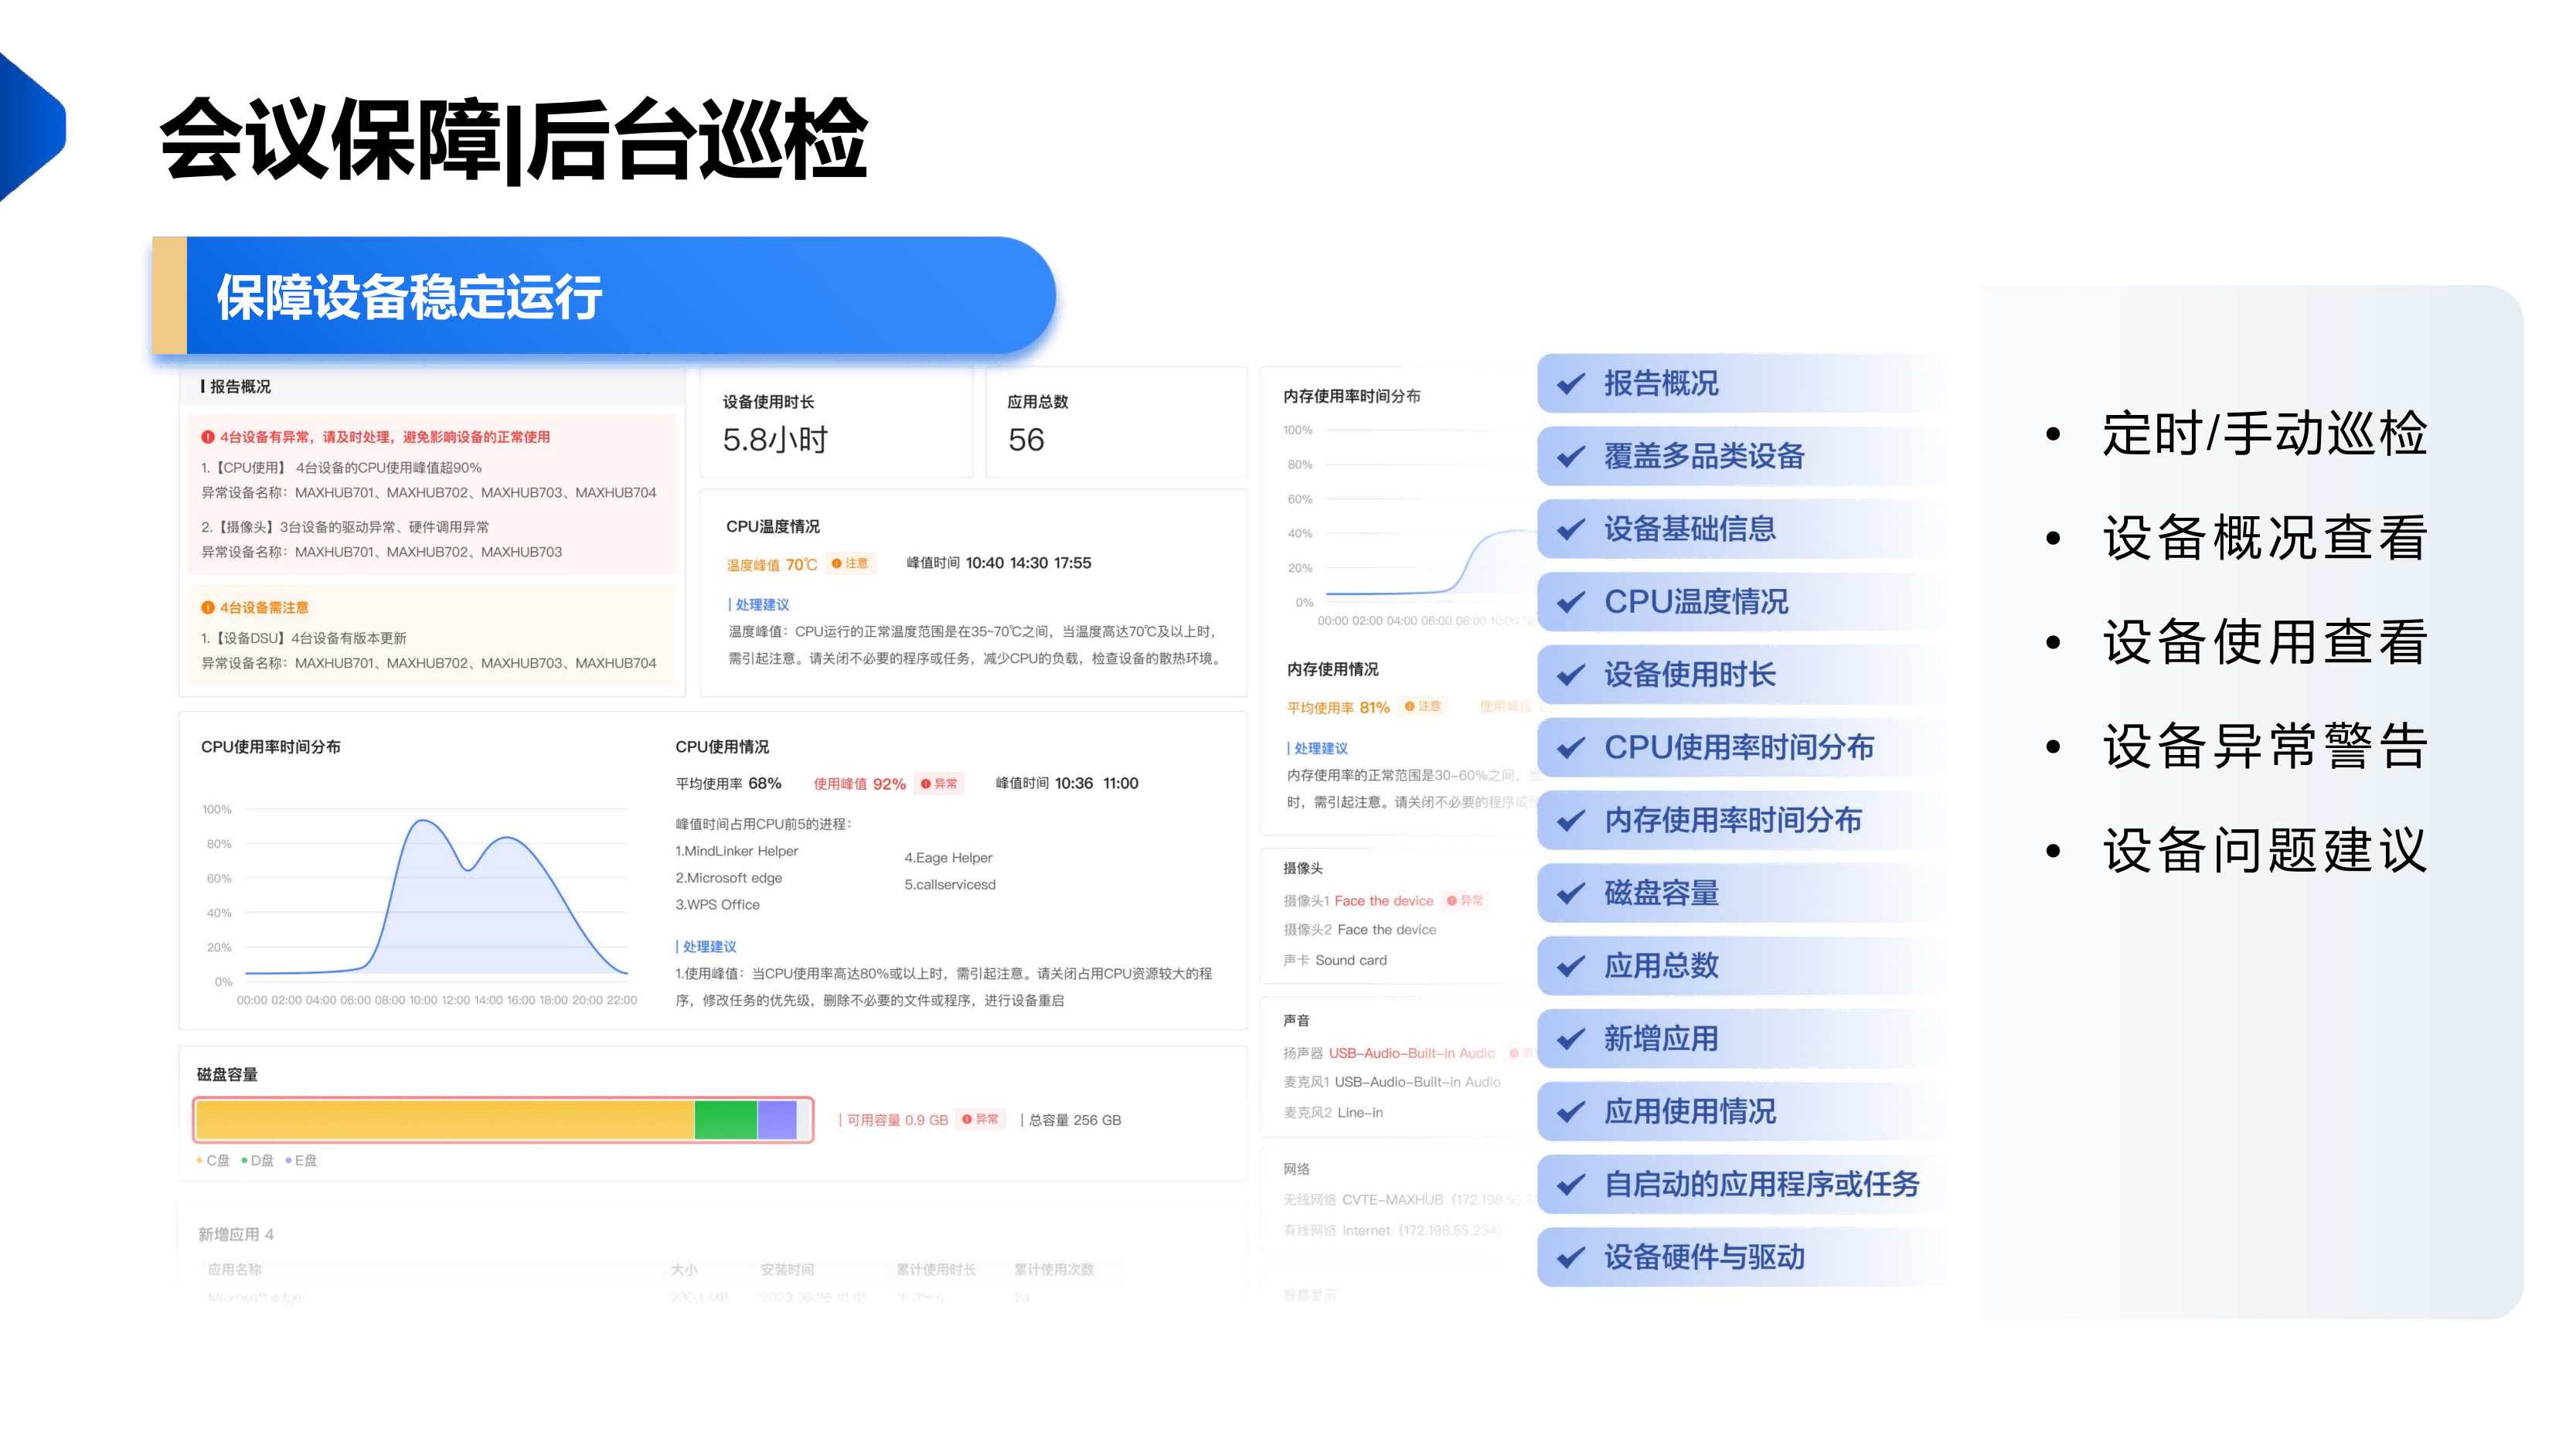This screenshot has width=2576, height=1449.
Task: Click the checkmark icon beside 设备使用时长
Action: tap(1571, 675)
